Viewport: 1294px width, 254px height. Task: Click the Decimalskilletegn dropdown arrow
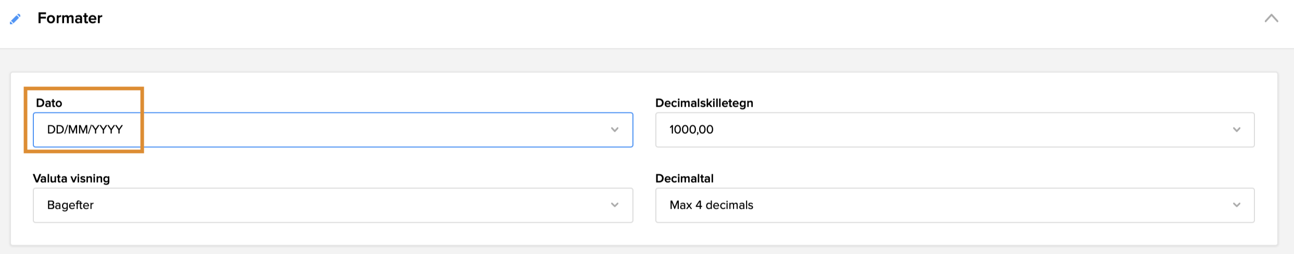click(1237, 130)
